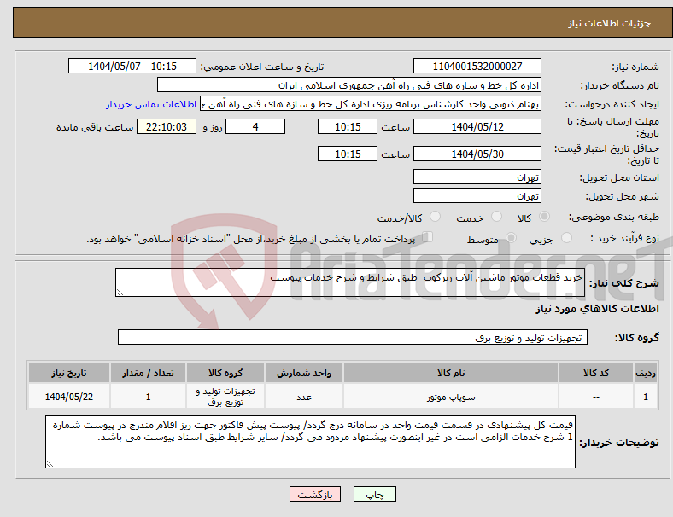Click the کد کالا column header

coord(596,373)
